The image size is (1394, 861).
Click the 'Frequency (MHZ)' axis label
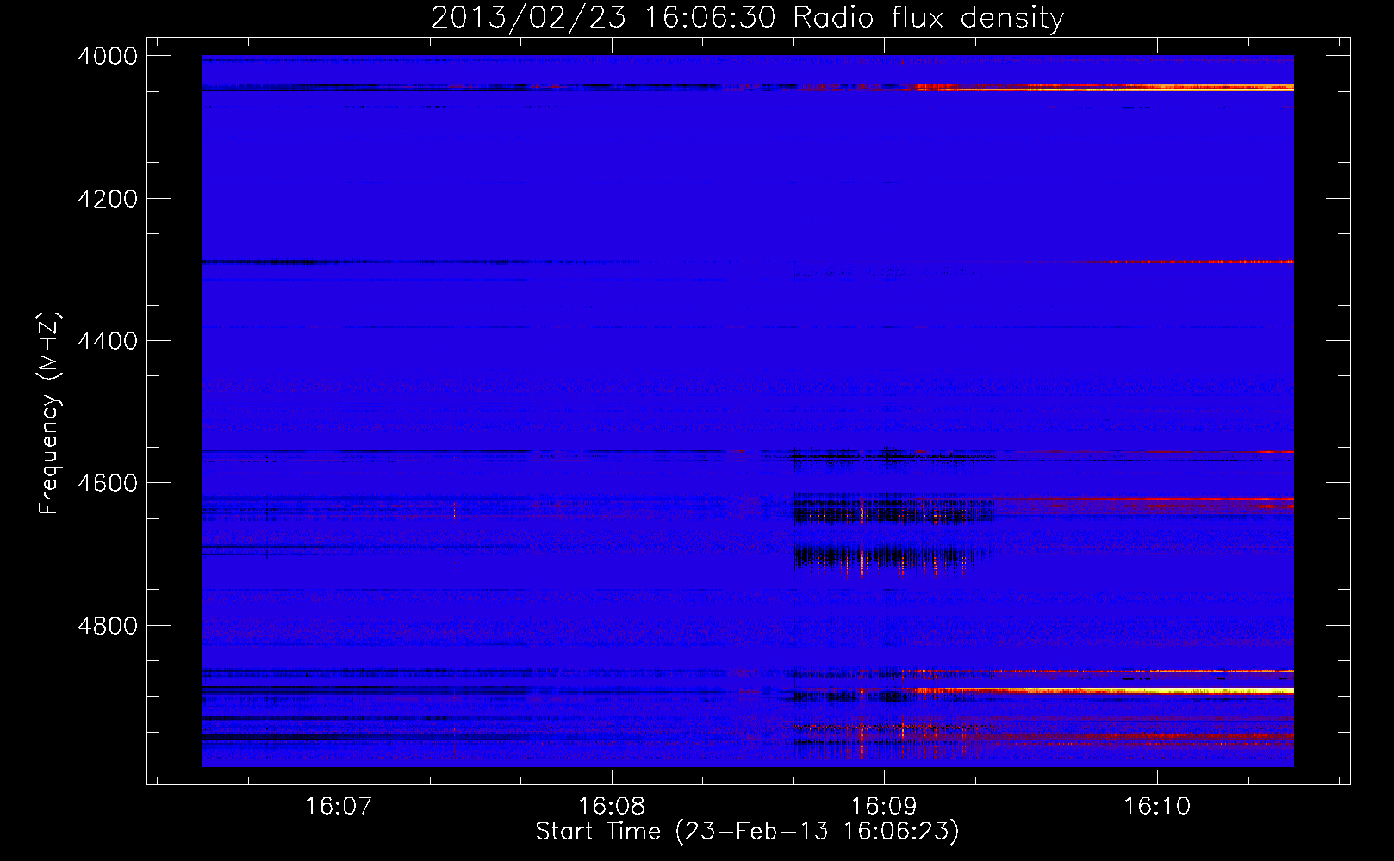point(49,413)
